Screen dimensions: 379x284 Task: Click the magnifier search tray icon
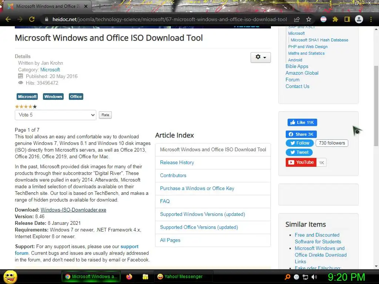[288, 277]
